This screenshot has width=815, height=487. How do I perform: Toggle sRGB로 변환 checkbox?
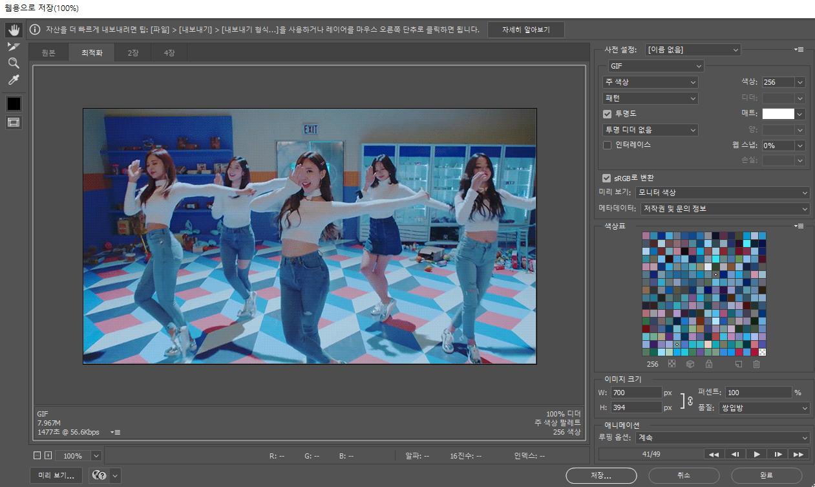pos(606,178)
